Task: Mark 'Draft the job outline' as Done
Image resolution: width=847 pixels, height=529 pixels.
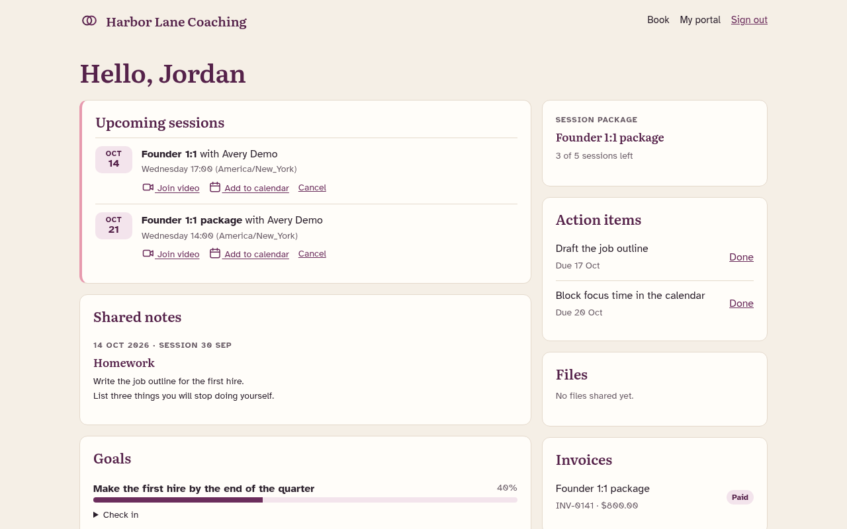Action: (741, 257)
